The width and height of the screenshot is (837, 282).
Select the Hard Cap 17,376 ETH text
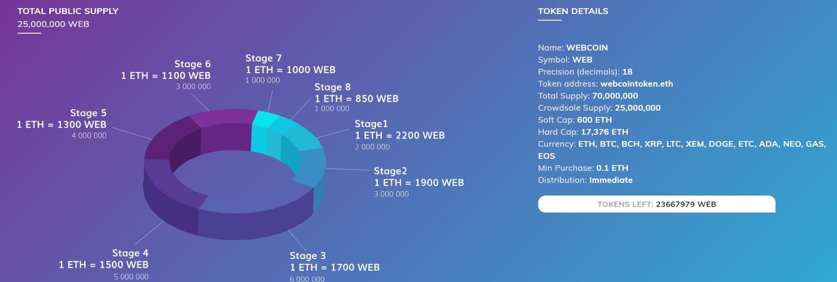(x=583, y=132)
